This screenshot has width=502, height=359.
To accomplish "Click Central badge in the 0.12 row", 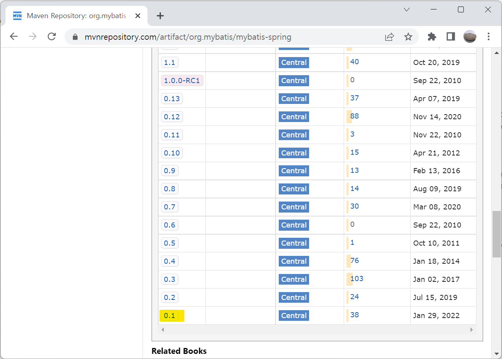I will pyautogui.click(x=294, y=117).
